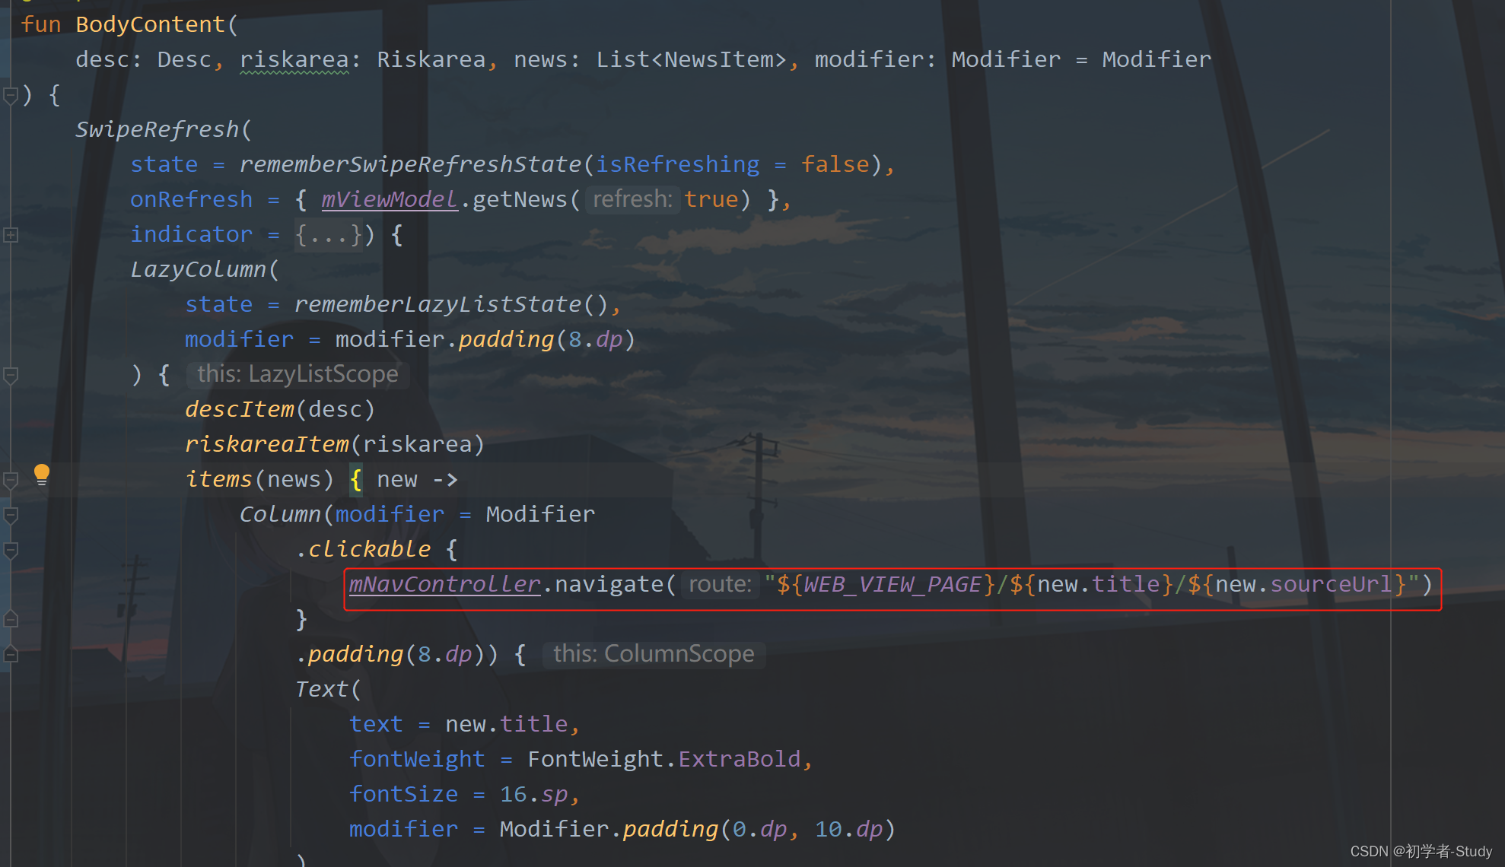
Task: Click the WEB_VIEW_PAGE constant in string
Action: tap(892, 584)
